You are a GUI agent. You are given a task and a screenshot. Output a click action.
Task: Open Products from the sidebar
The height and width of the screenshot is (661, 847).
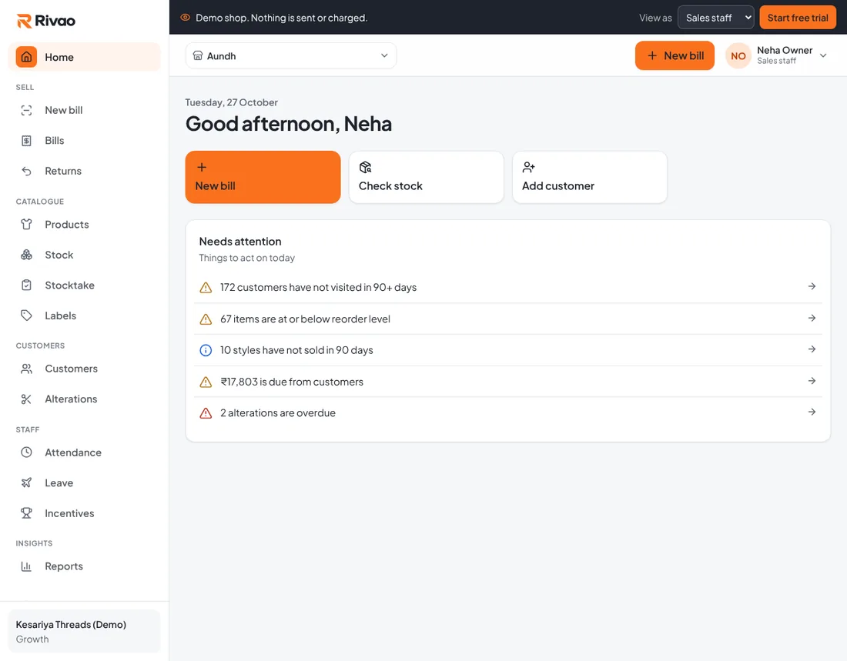click(84, 224)
